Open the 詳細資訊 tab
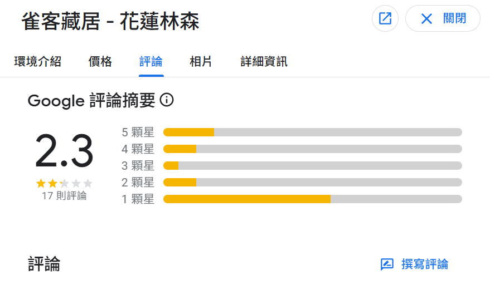The width and height of the screenshot is (490, 290). [264, 61]
